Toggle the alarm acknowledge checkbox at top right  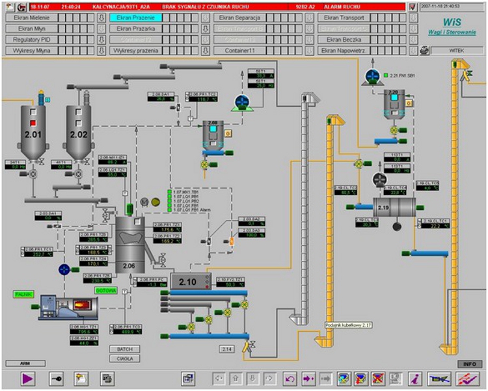coord(412,7)
